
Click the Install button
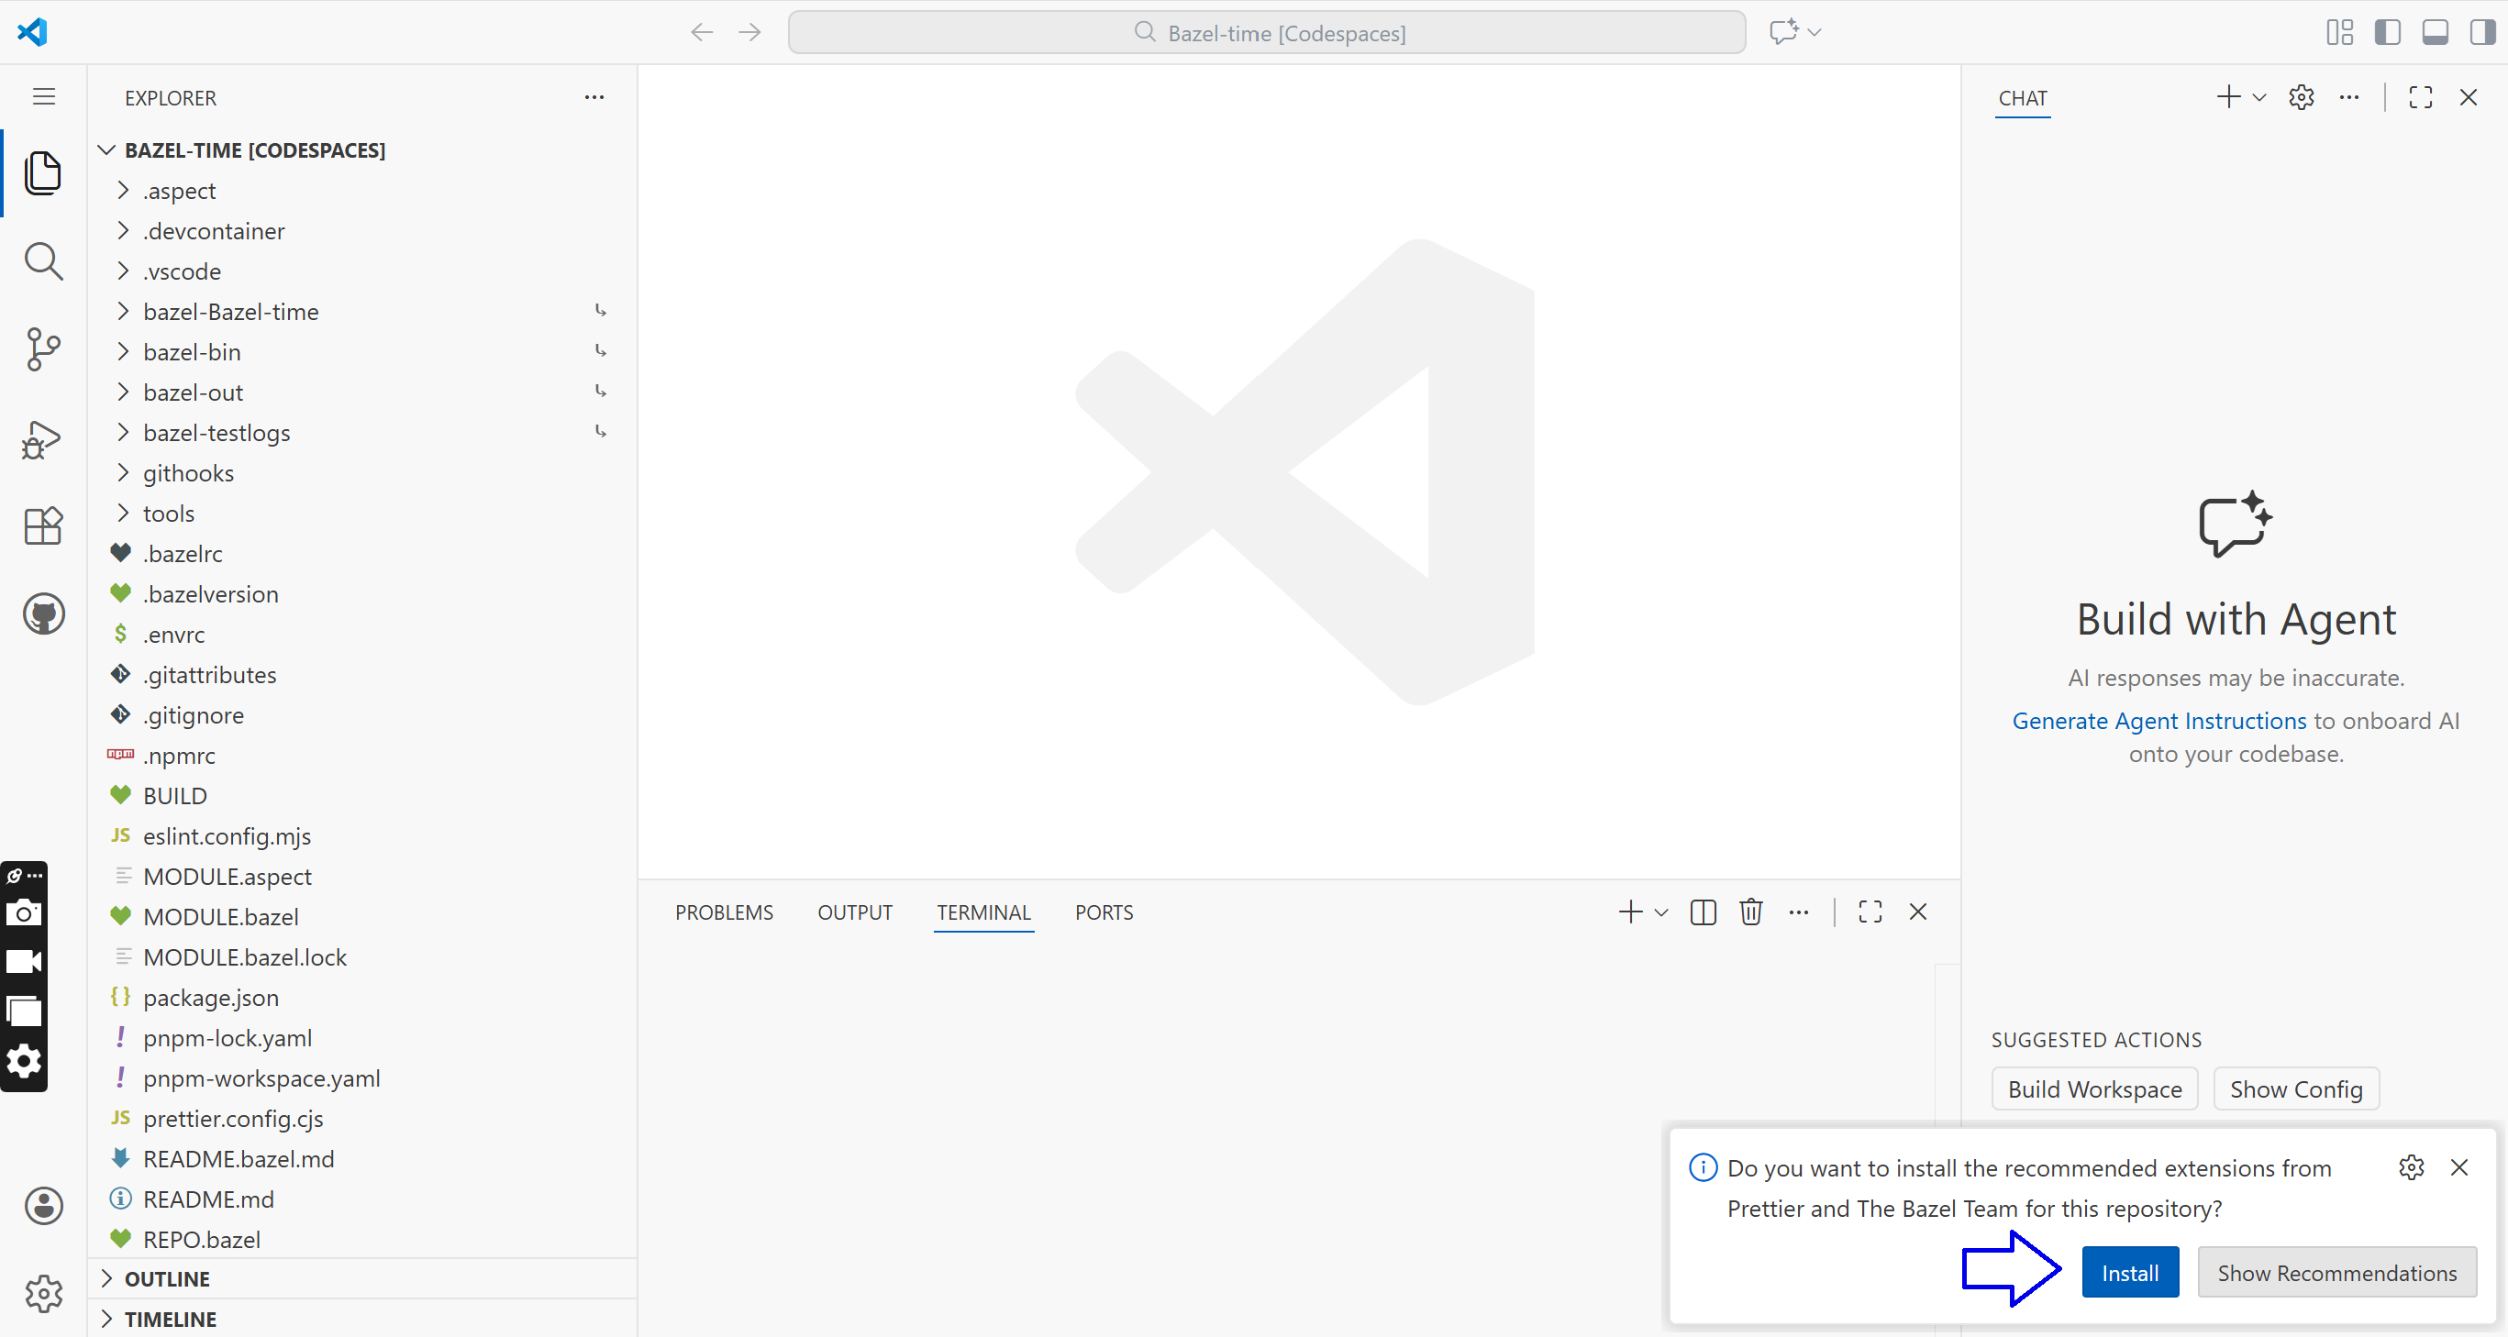click(x=2130, y=1272)
